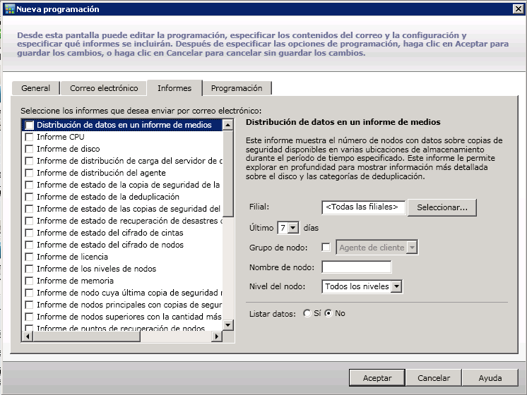Switch to the General tab
527x395 pixels.
coord(35,88)
